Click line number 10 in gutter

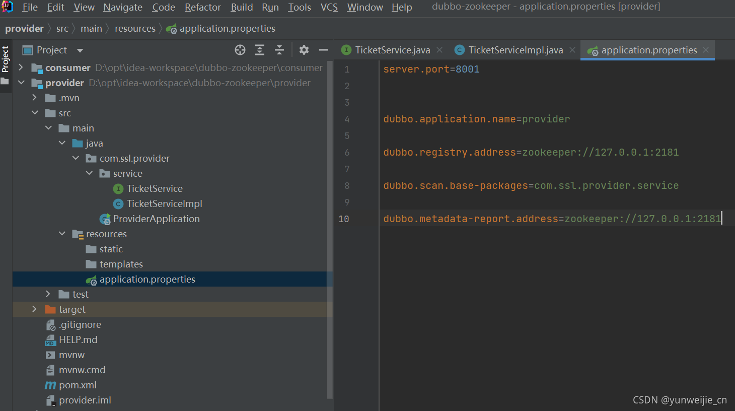(344, 219)
